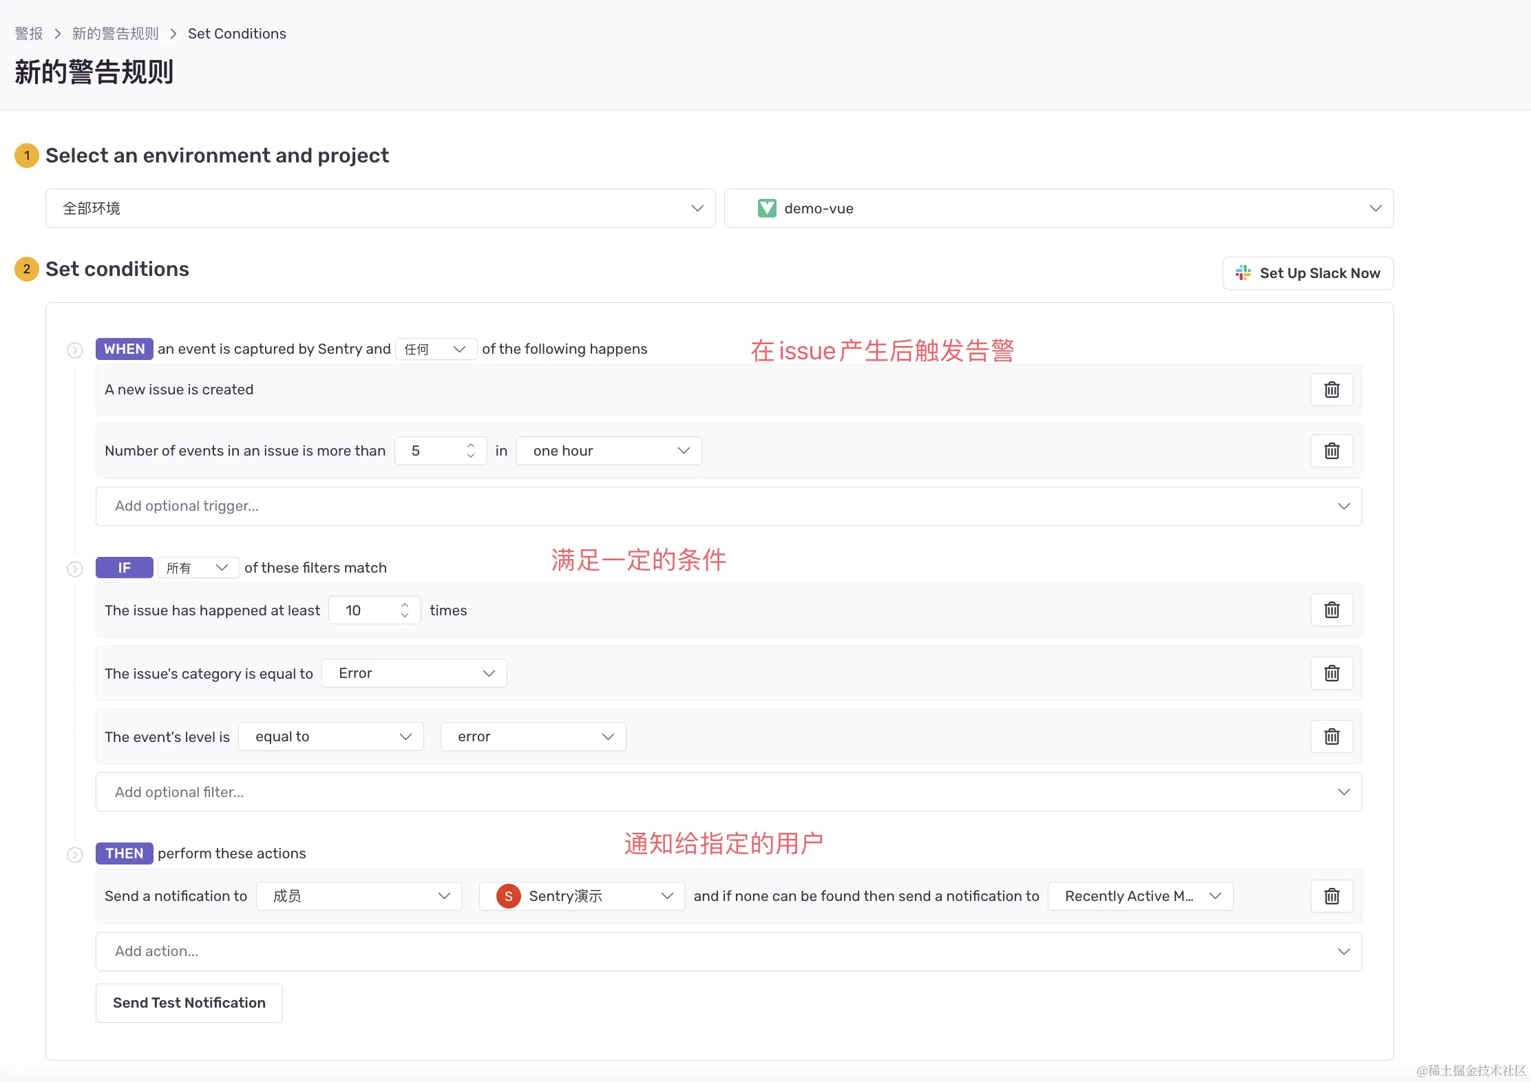Click the S avatar of Sentry演示
The width and height of the screenshot is (1531, 1082).
tap(508, 896)
